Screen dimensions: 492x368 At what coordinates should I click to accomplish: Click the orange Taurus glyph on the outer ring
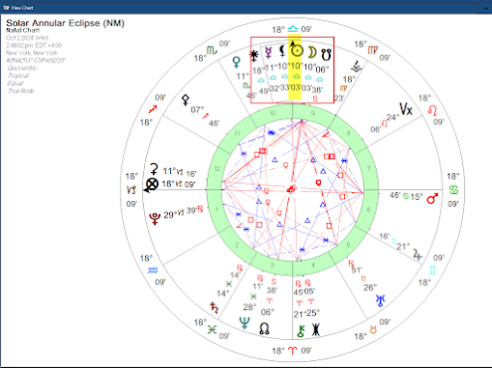coord(373,329)
